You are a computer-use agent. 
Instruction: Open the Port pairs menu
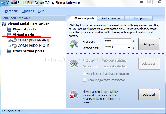click(12, 11)
